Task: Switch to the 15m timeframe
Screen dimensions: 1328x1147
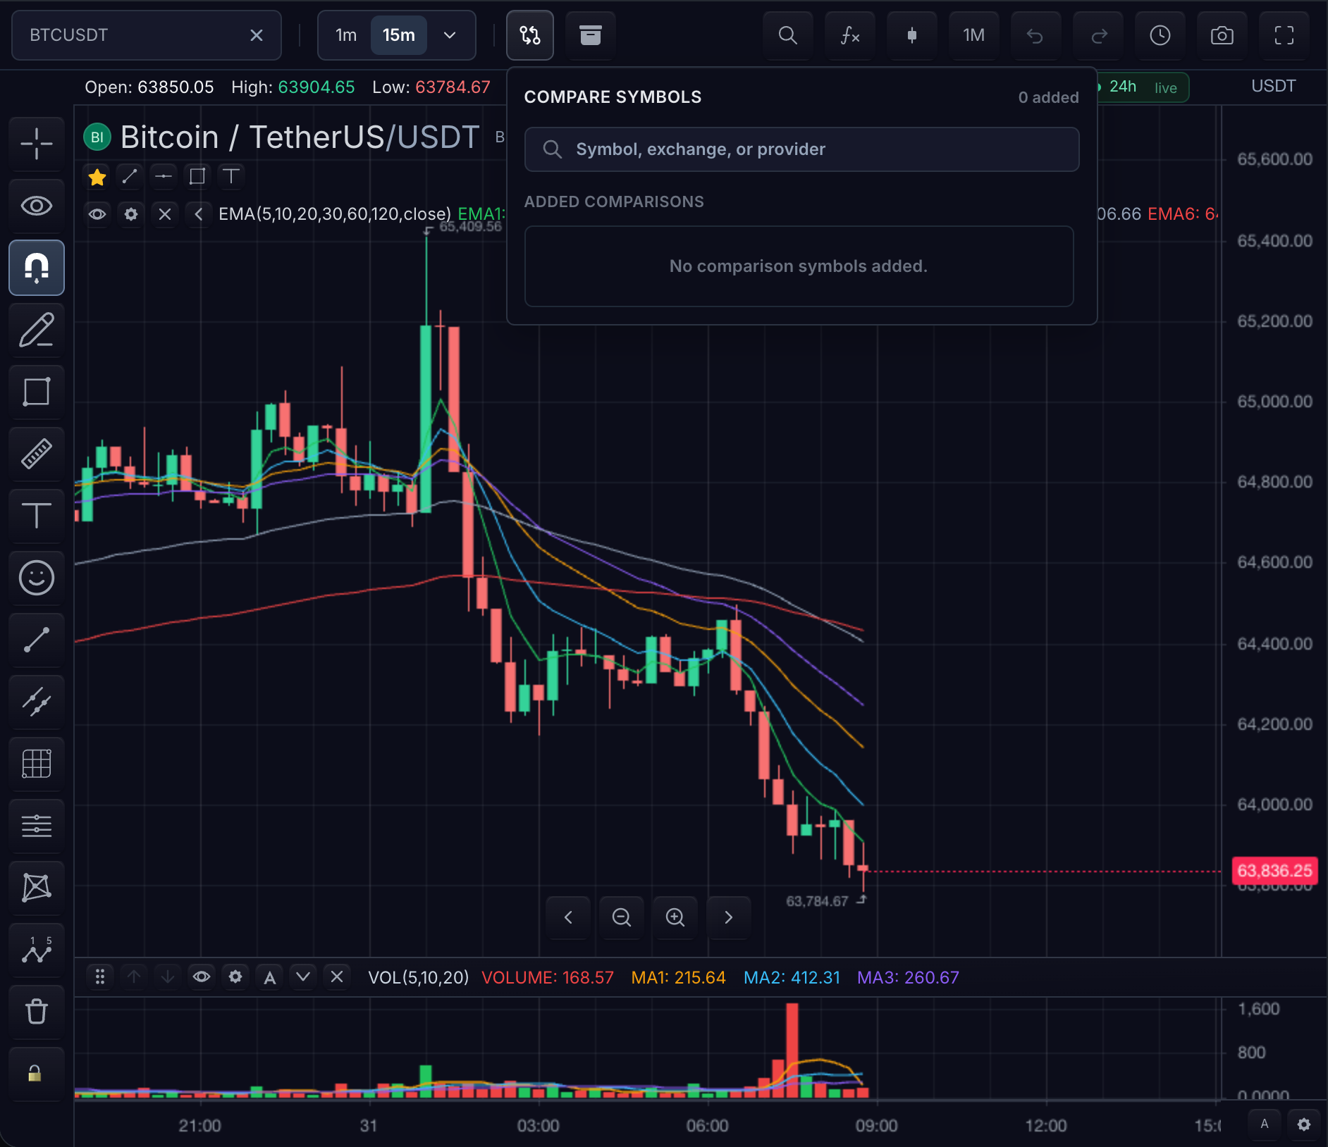Action: click(x=399, y=35)
